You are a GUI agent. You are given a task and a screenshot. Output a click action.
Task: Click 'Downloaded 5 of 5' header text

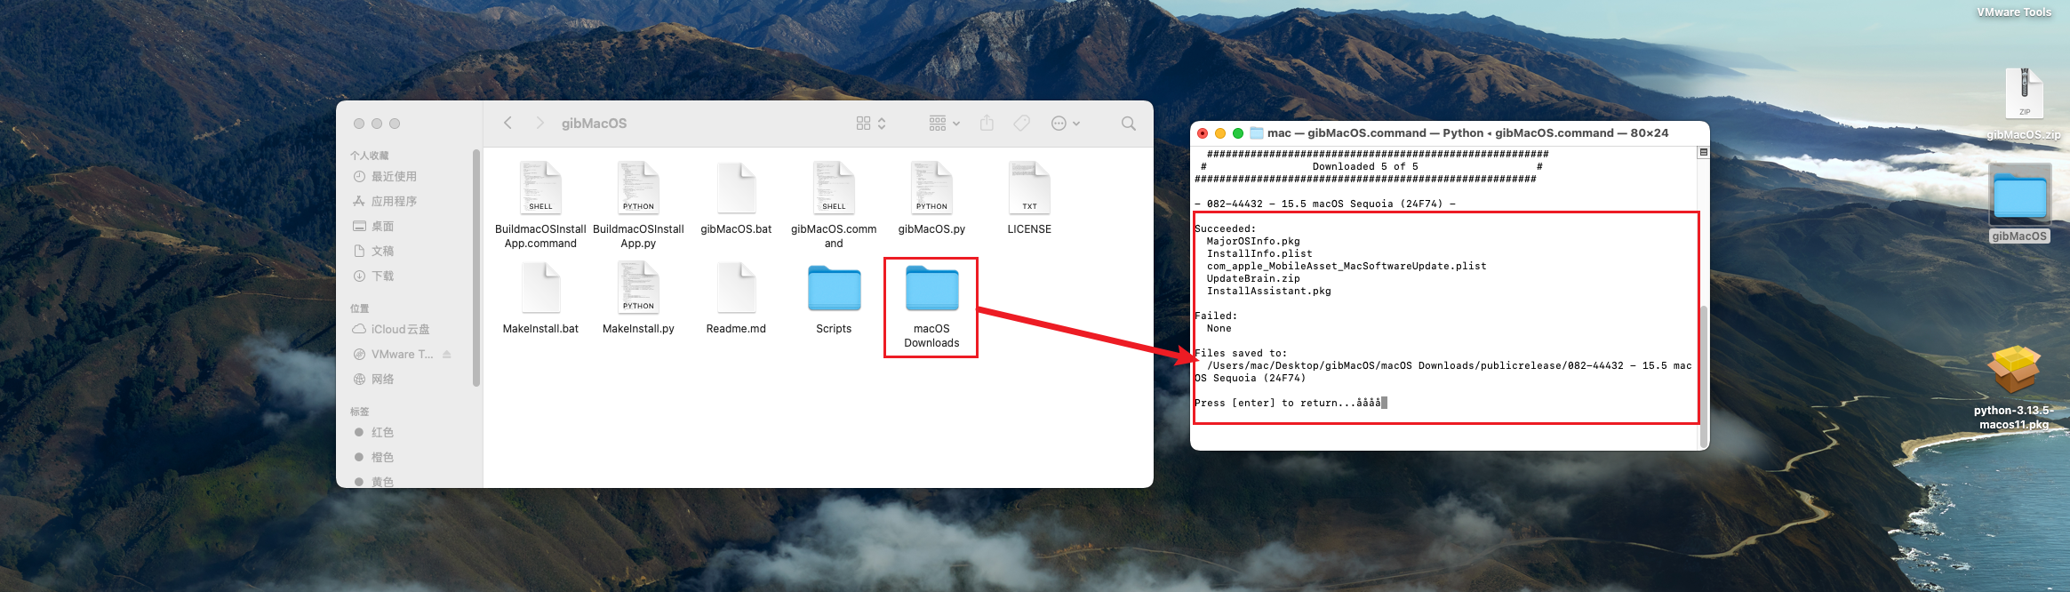click(x=1365, y=166)
